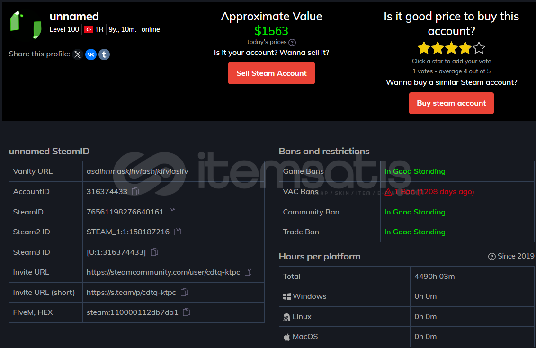
Task: Select the AccountID number 316374433
Action: [x=107, y=191]
